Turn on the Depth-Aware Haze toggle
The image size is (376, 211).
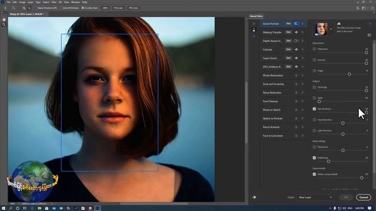[x=296, y=41]
